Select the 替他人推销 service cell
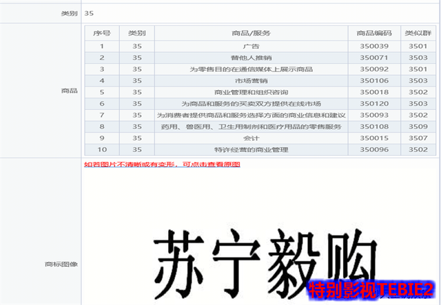 pos(252,58)
